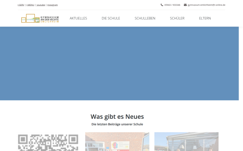The image size is (243, 151).
Task: Open the I-MENU link
Action: (30, 5)
